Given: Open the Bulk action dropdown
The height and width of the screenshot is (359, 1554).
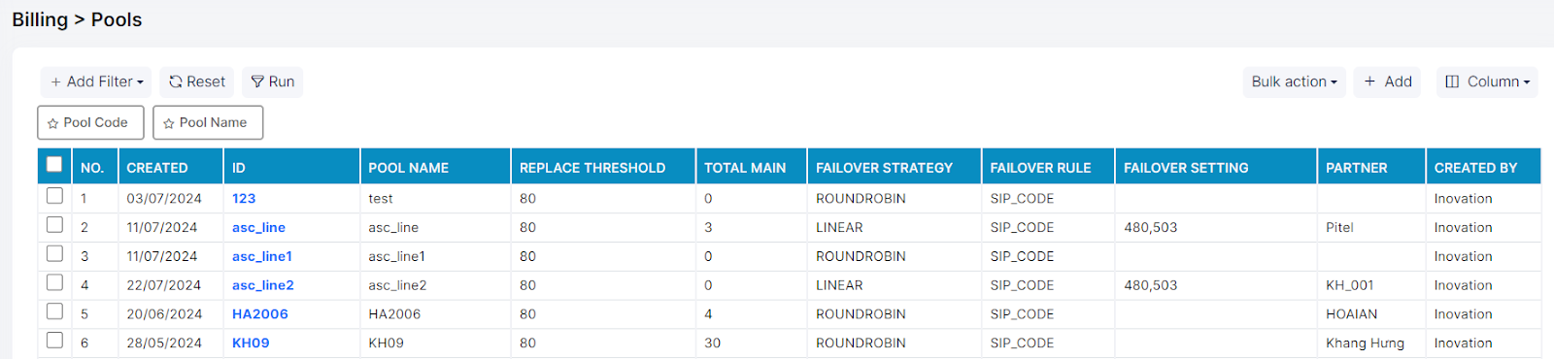Looking at the screenshot, I should [1294, 82].
